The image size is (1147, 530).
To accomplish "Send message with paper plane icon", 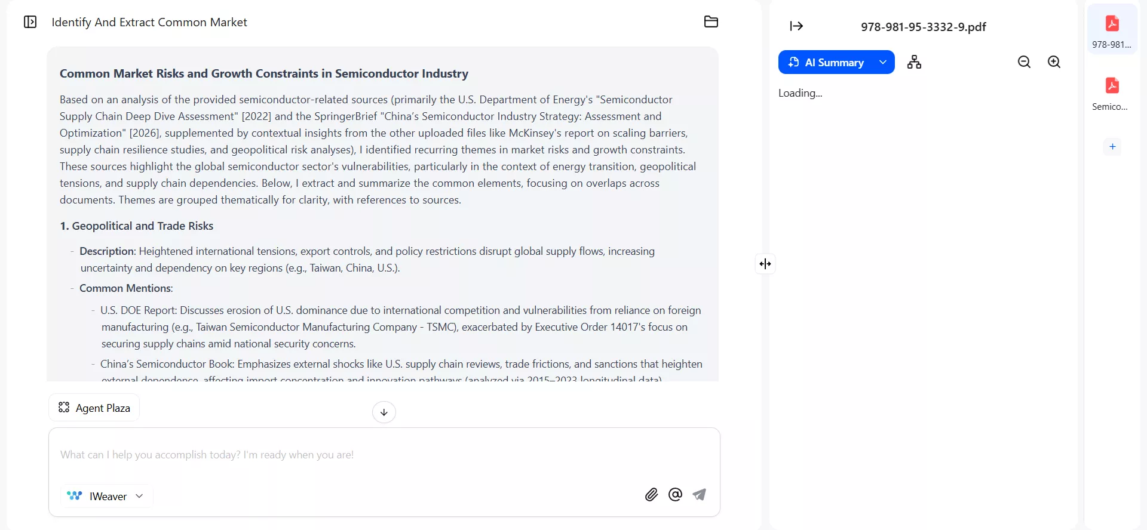I will (x=700, y=495).
